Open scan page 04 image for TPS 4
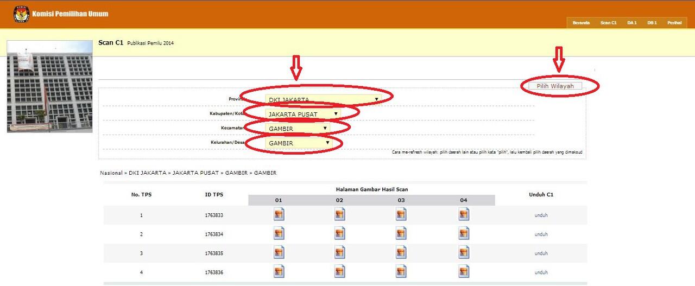This screenshot has width=695, height=286. [x=464, y=271]
